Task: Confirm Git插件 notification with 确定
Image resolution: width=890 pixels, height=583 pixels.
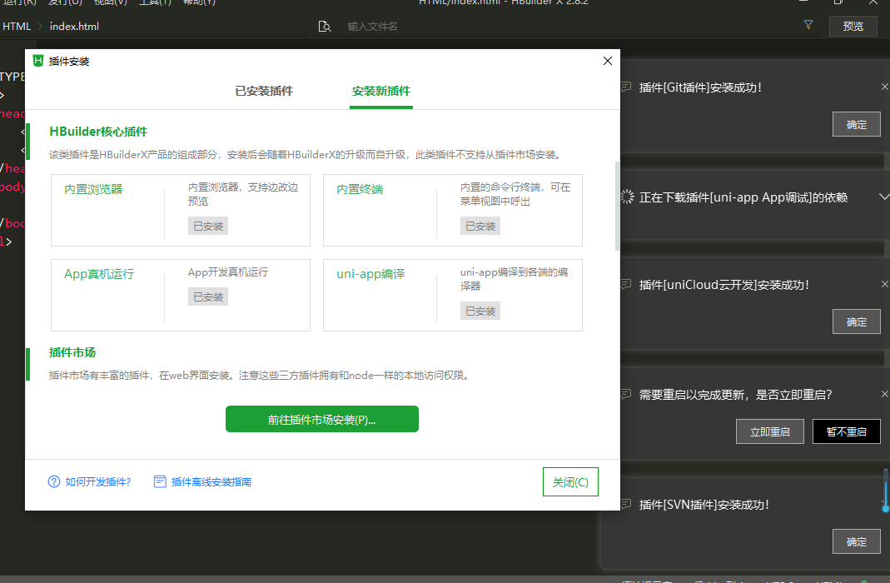Action: point(857,124)
